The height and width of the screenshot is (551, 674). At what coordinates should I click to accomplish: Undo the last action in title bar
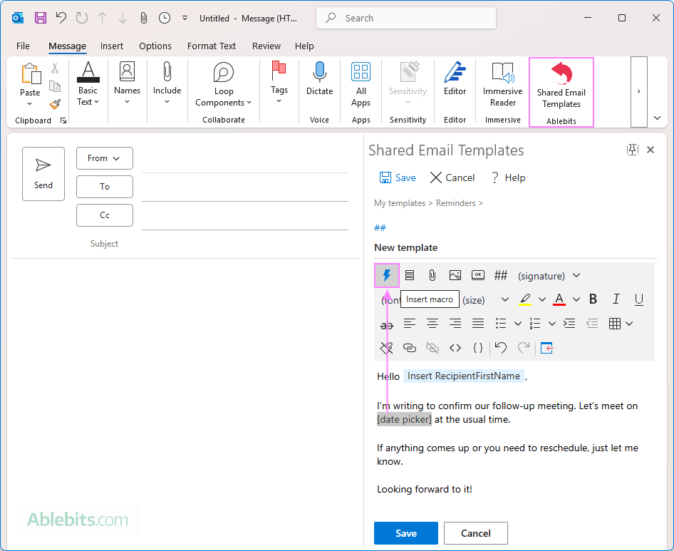pyautogui.click(x=61, y=18)
